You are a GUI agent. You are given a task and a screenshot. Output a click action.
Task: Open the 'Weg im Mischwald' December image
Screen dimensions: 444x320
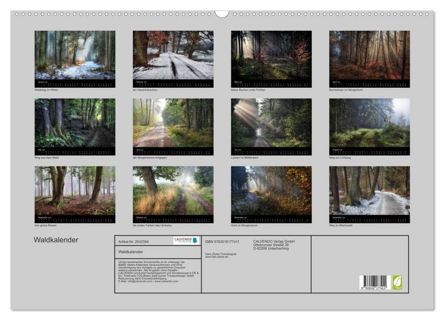pyautogui.click(x=369, y=191)
